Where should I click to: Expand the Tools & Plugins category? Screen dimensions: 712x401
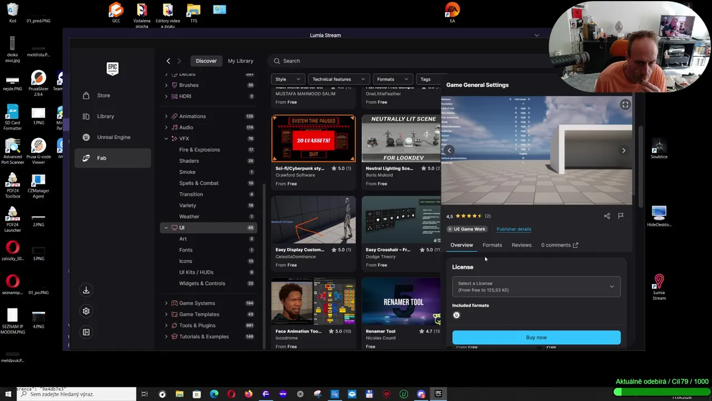coord(166,326)
